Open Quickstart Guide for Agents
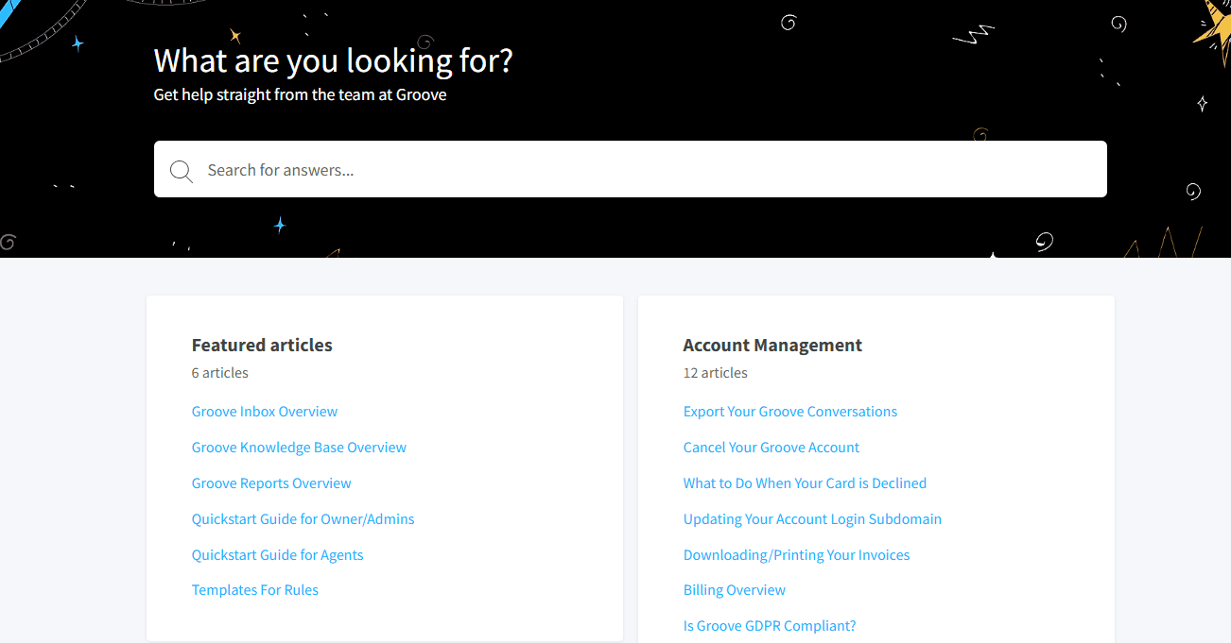Image resolution: width=1231 pixels, height=643 pixels. [277, 555]
